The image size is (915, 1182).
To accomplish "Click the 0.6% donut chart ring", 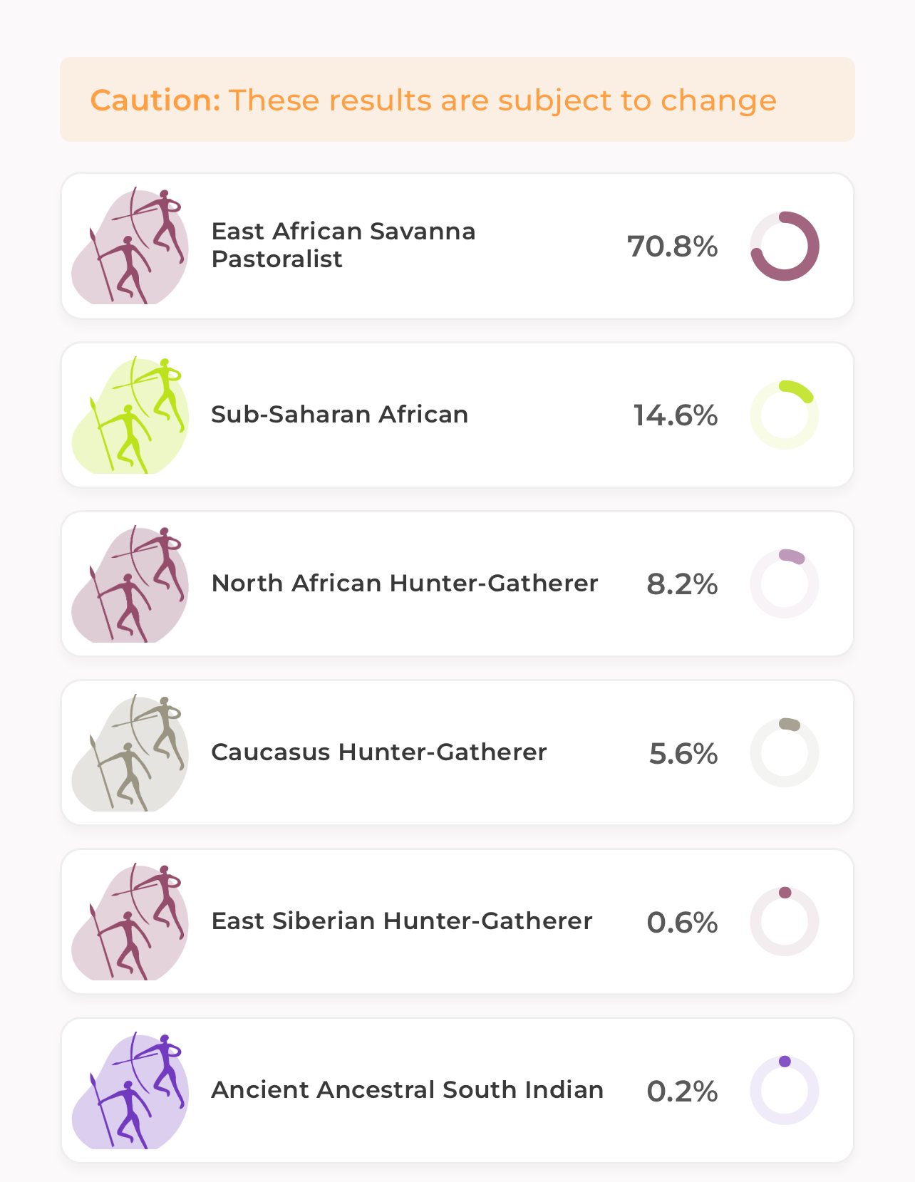I will pyautogui.click(x=785, y=922).
